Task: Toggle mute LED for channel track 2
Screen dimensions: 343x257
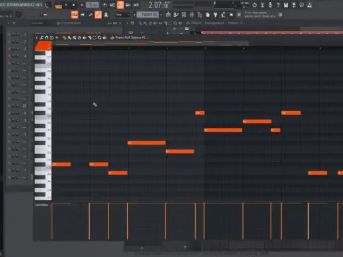Action: pyautogui.click(x=9, y=41)
